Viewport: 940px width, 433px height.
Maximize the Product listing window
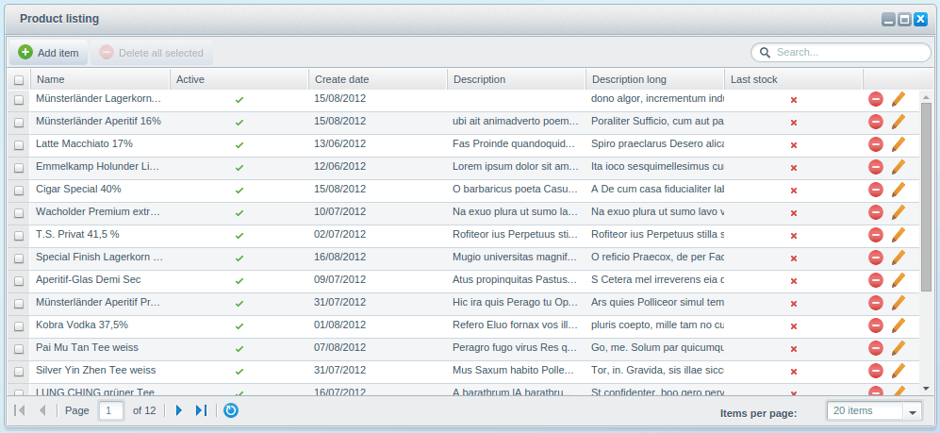click(904, 20)
